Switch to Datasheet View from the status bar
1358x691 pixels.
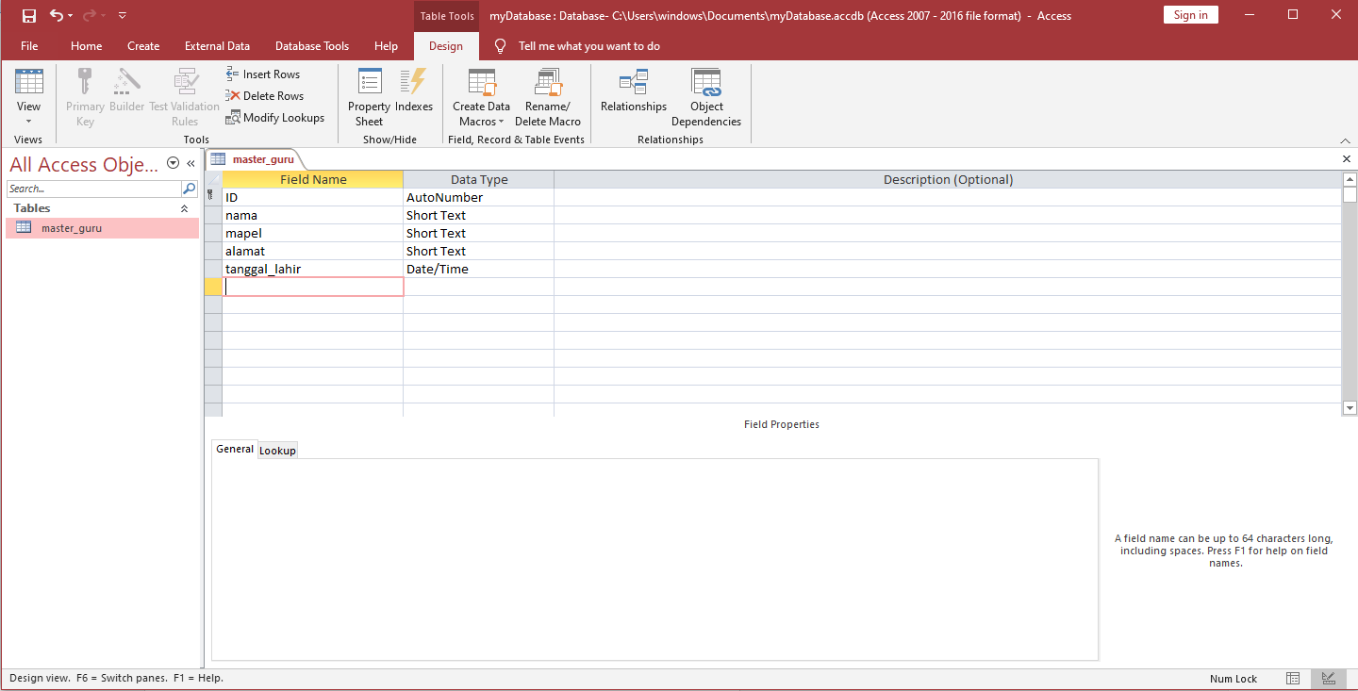pyautogui.click(x=1292, y=678)
